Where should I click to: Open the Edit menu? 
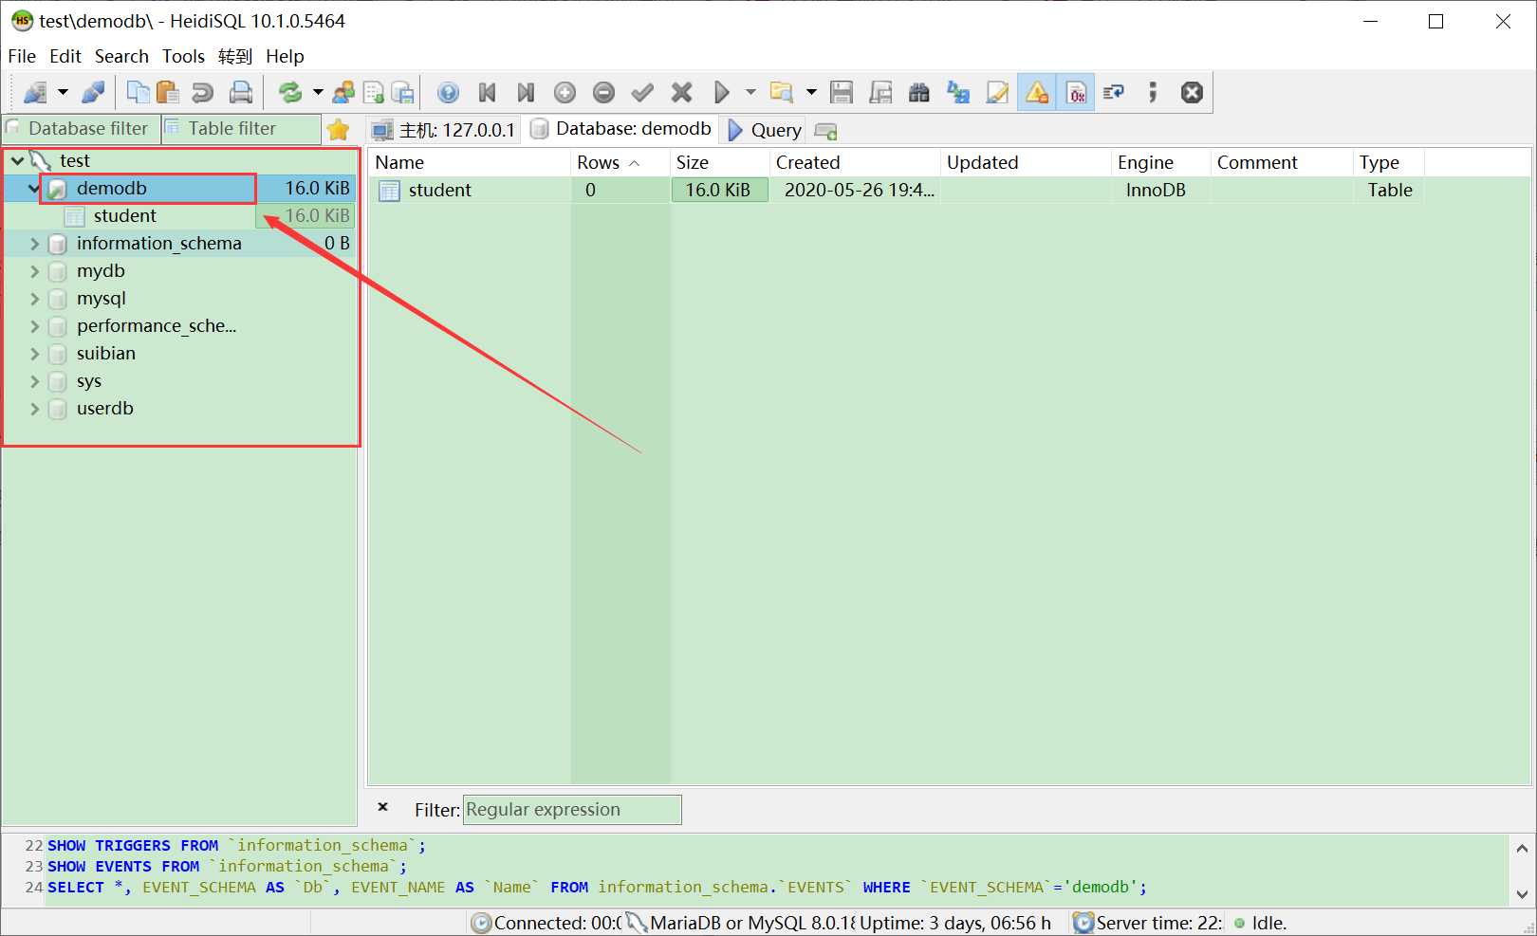click(x=65, y=56)
